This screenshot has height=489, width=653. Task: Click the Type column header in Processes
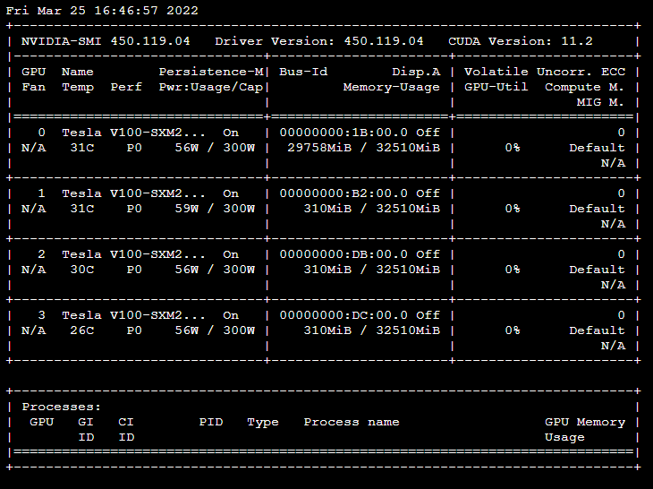click(263, 422)
